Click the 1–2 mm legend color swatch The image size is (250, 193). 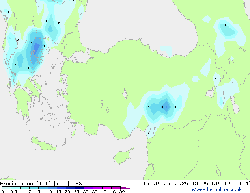coord(25,188)
